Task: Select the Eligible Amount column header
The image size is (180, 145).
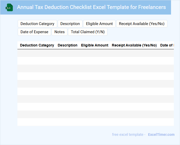Action: (95, 45)
